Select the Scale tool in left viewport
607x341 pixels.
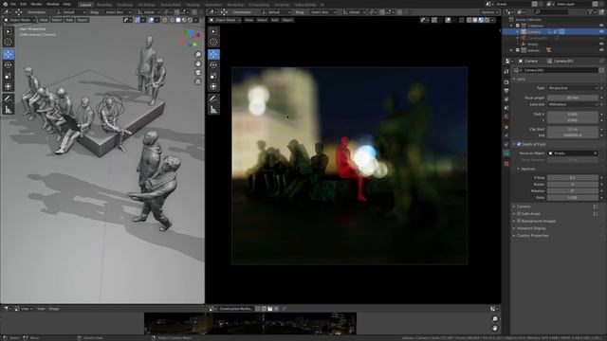[x=9, y=76]
